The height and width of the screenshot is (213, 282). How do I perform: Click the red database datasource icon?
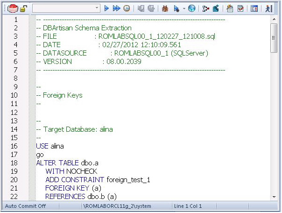pos(13,8)
